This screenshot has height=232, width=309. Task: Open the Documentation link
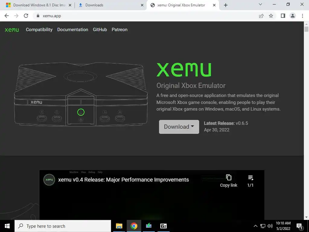point(73,30)
